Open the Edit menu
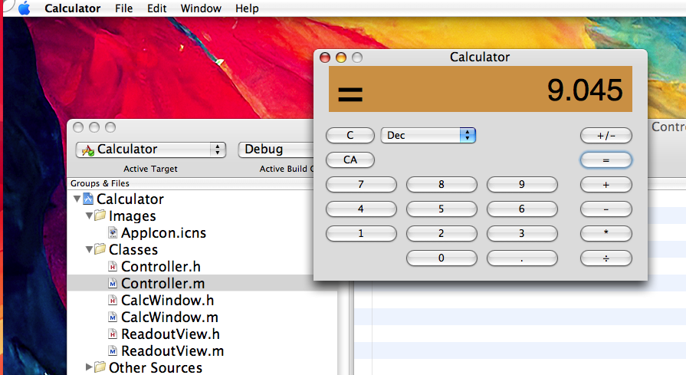 click(156, 8)
